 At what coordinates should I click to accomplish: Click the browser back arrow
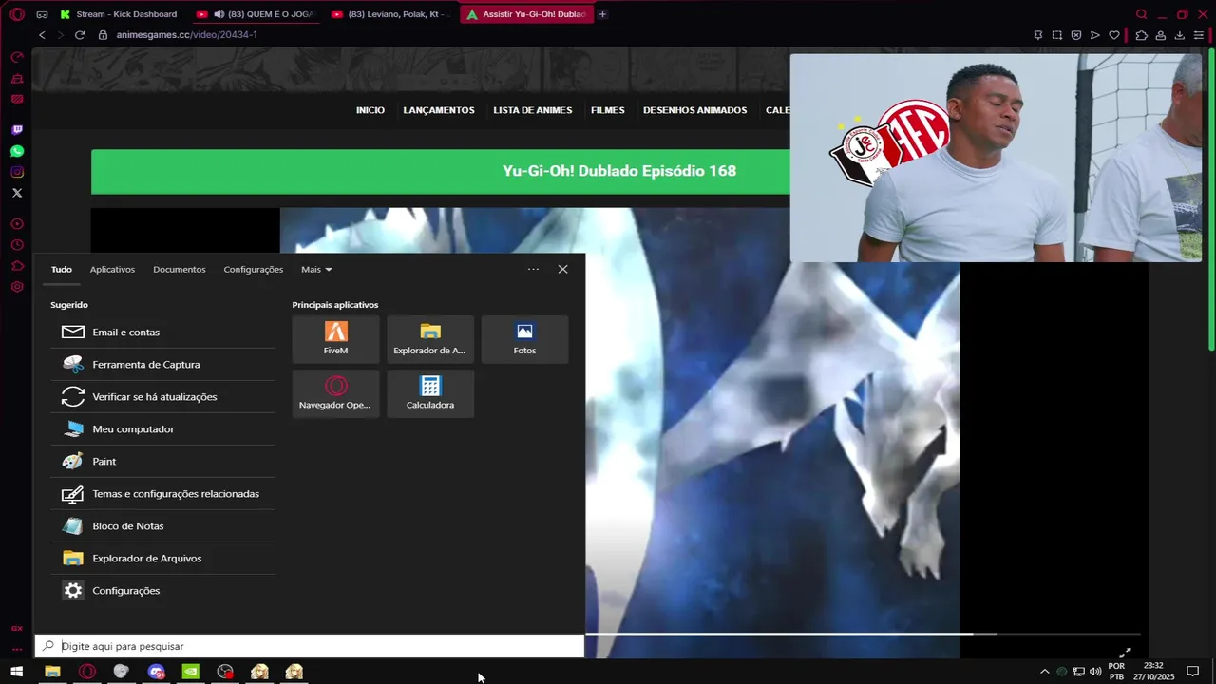click(42, 35)
